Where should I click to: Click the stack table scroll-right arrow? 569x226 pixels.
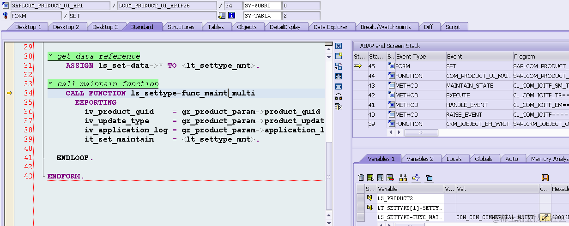(399, 132)
